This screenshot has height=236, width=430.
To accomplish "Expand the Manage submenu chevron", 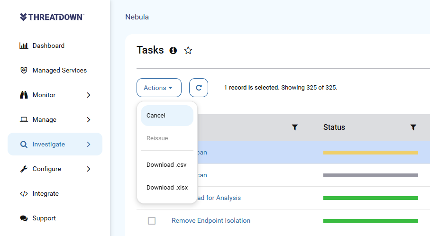I will pos(89,119).
